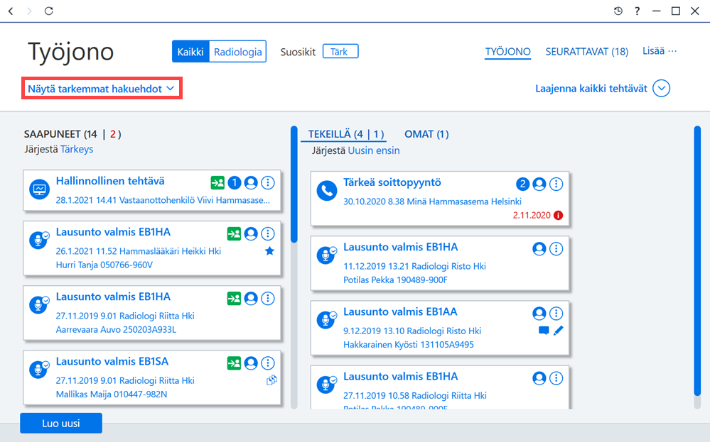Viewport: 710px width, 442px height.
Task: Open the history clock icon in title bar
Action: (x=618, y=11)
